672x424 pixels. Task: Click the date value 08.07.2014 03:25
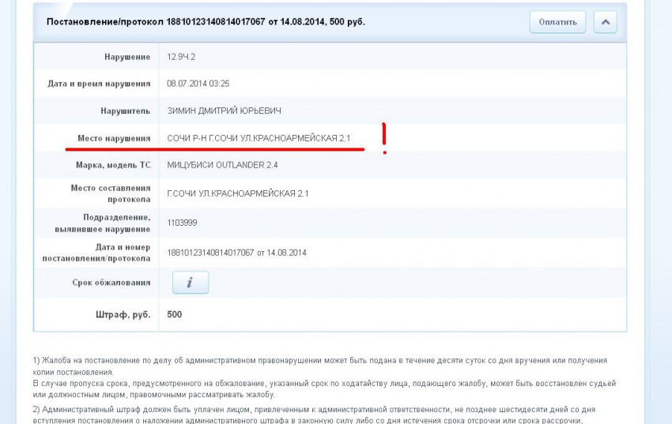coord(198,84)
